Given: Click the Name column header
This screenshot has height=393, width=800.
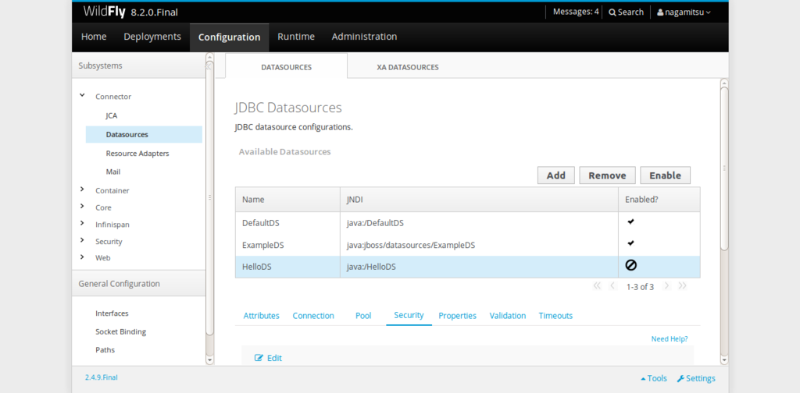Looking at the screenshot, I should click(x=287, y=200).
